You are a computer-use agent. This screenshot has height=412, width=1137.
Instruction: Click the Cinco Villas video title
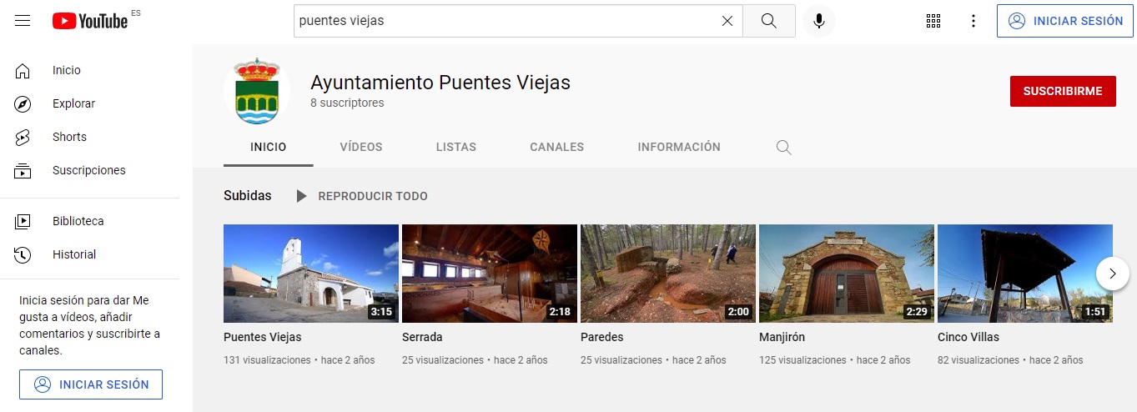[x=968, y=338]
